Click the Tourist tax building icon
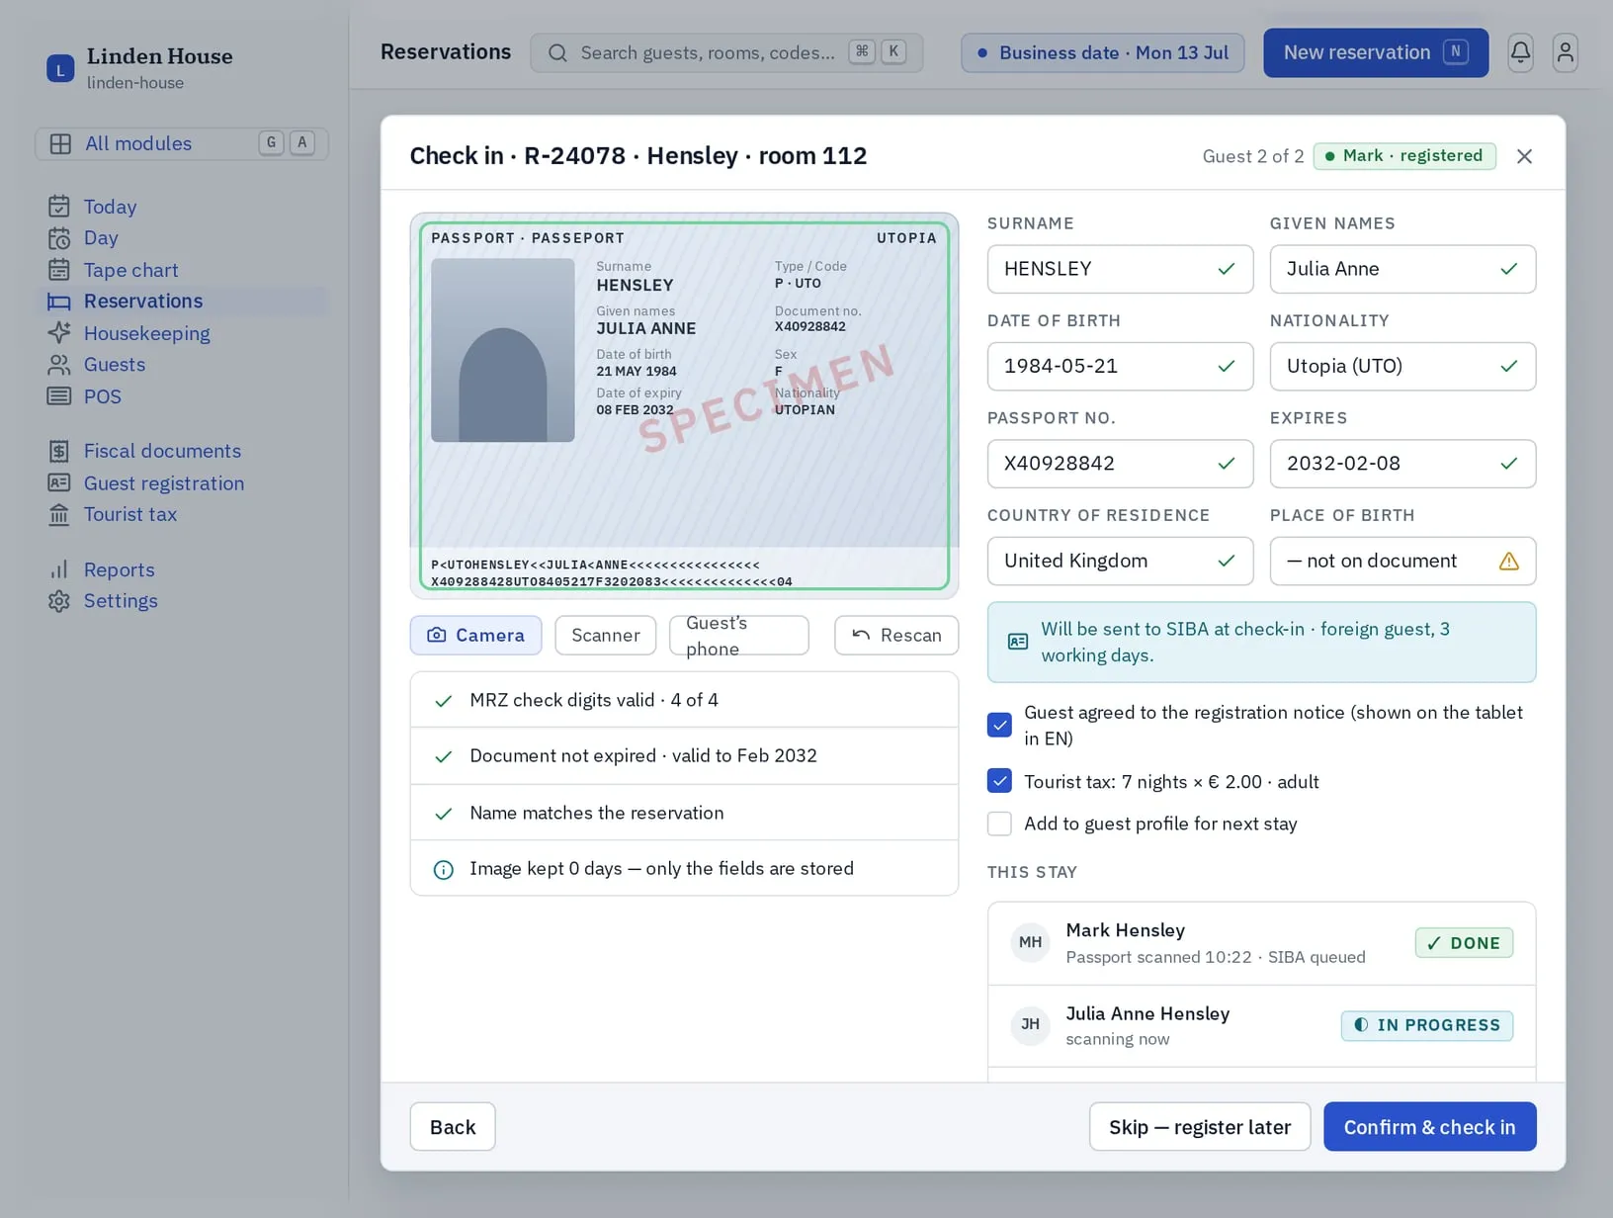Screen dimensions: 1613x1218 [59, 514]
